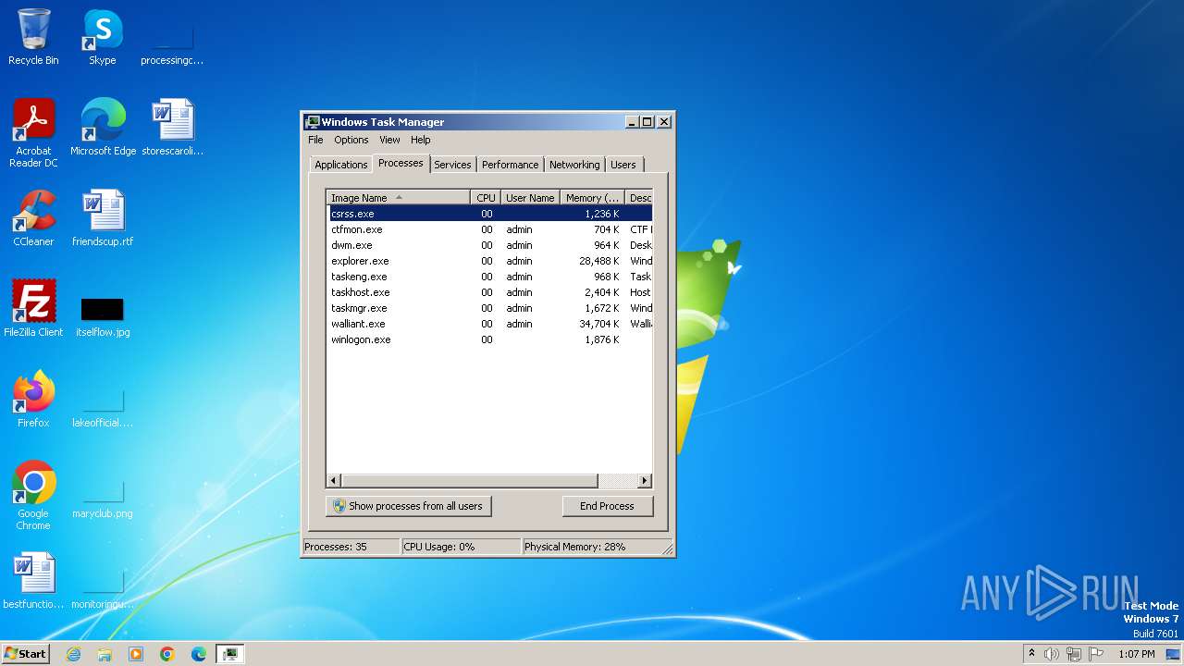Open Internet Explorer in the taskbar
Screen dimensions: 1184x666
(x=73, y=654)
